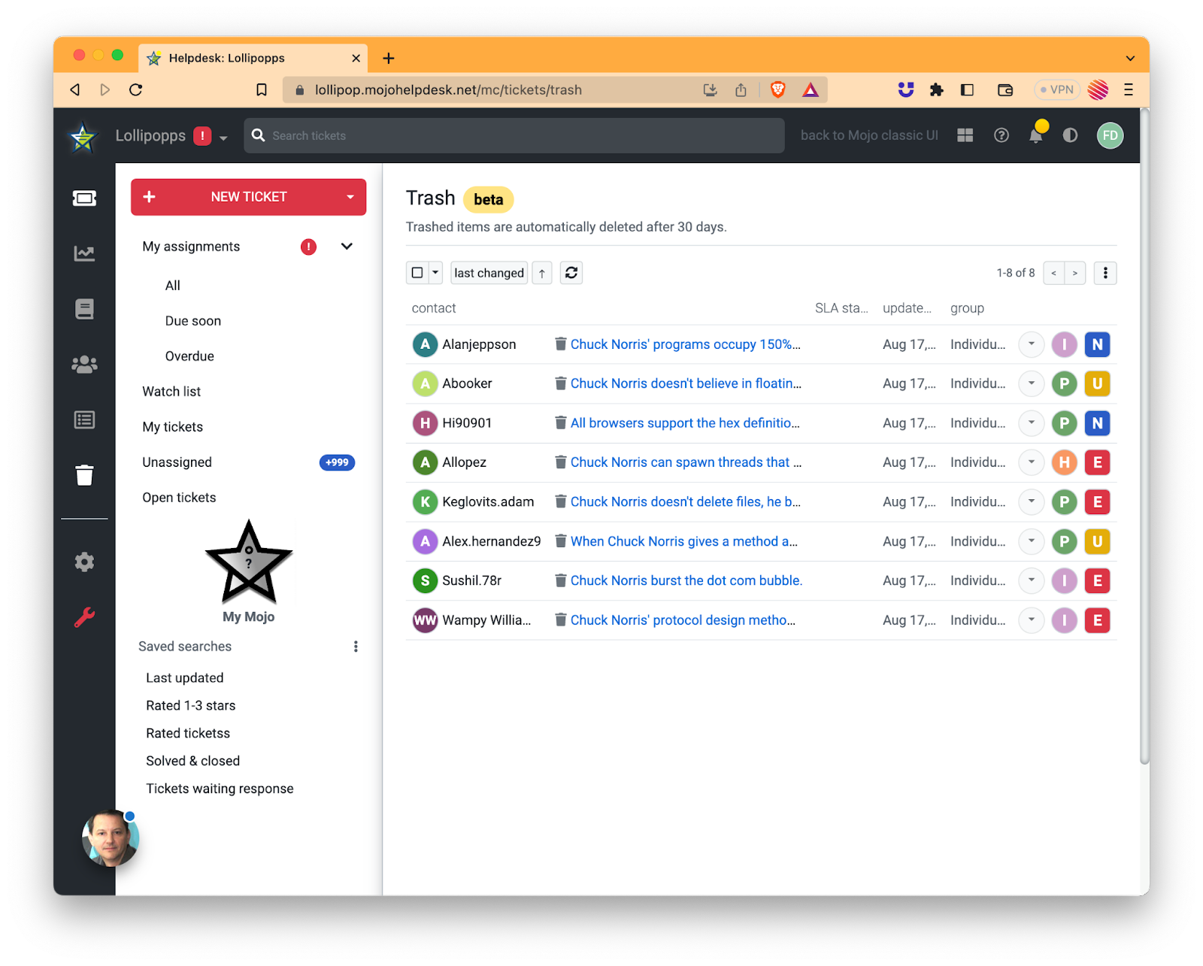Toggle the VPN button in browser
This screenshot has height=966, width=1203.
[1057, 90]
